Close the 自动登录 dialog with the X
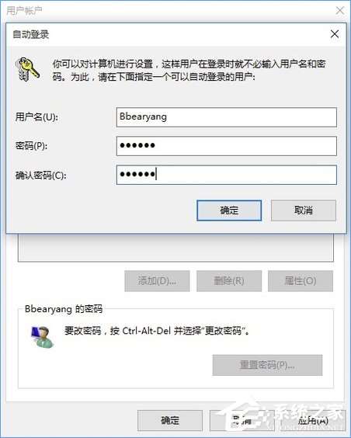Viewport: 351px width, 438px height. pos(334,34)
